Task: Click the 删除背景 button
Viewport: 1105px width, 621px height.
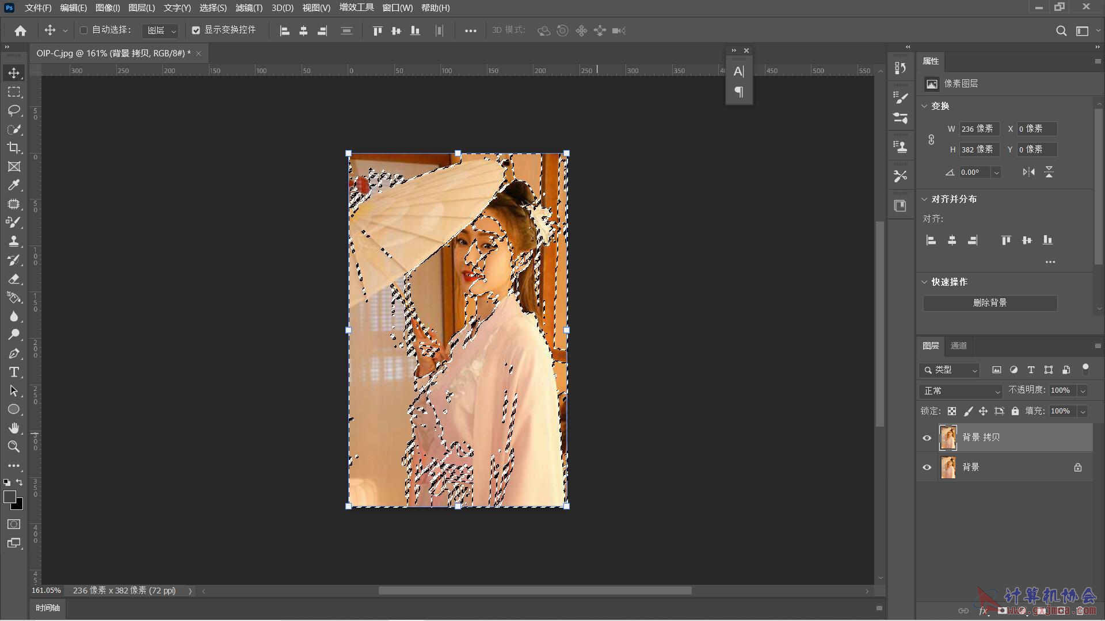Action: (x=989, y=302)
